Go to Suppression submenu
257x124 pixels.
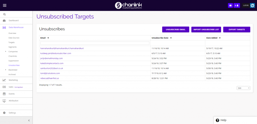[x=14, y=61]
